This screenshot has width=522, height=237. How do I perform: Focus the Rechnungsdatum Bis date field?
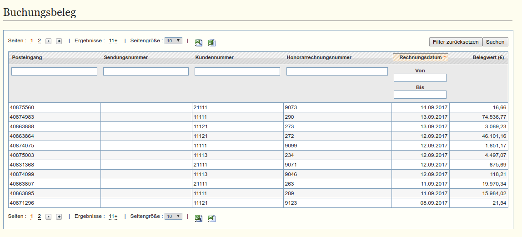click(420, 95)
